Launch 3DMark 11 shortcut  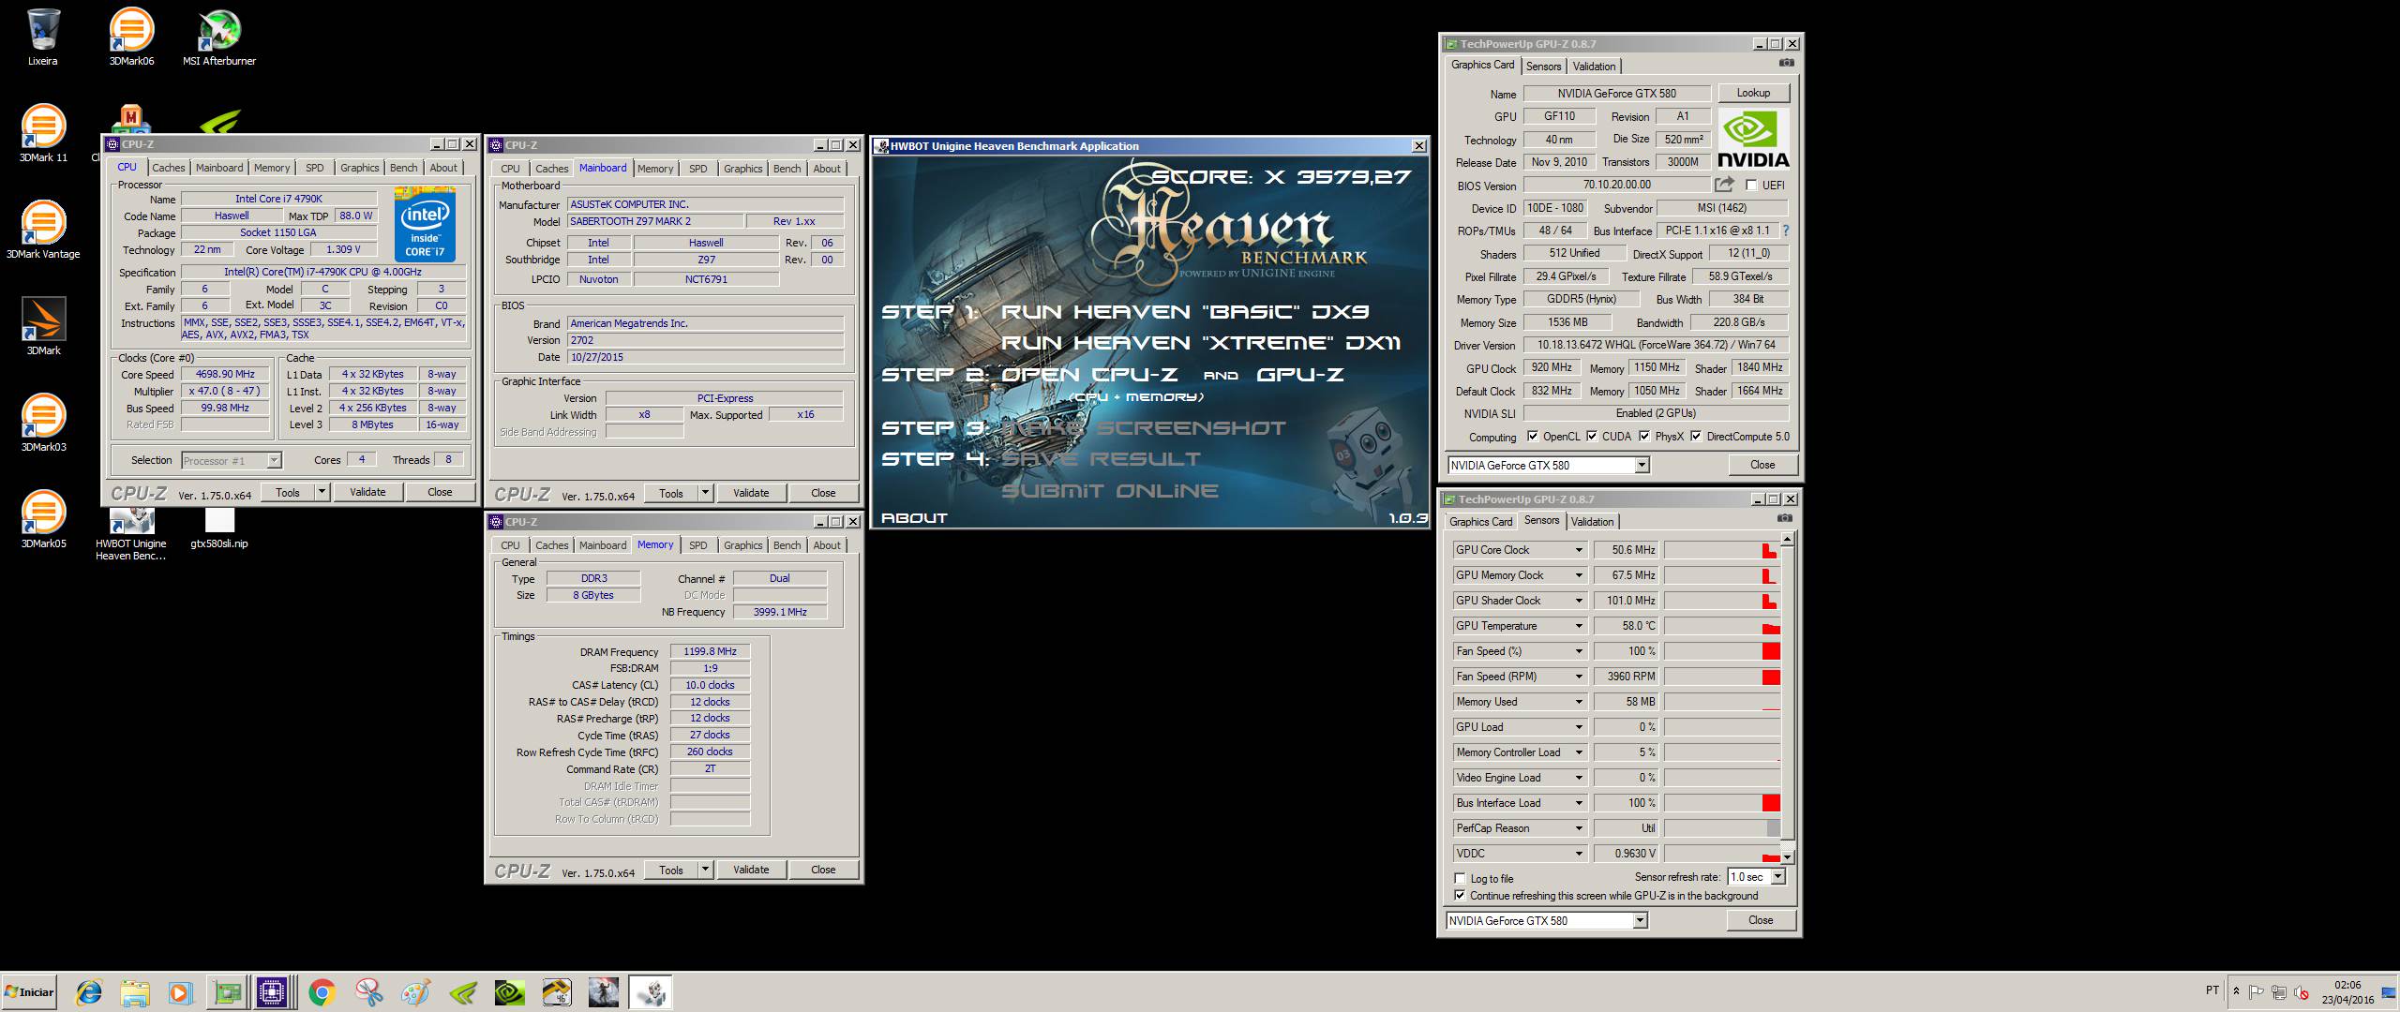(43, 133)
